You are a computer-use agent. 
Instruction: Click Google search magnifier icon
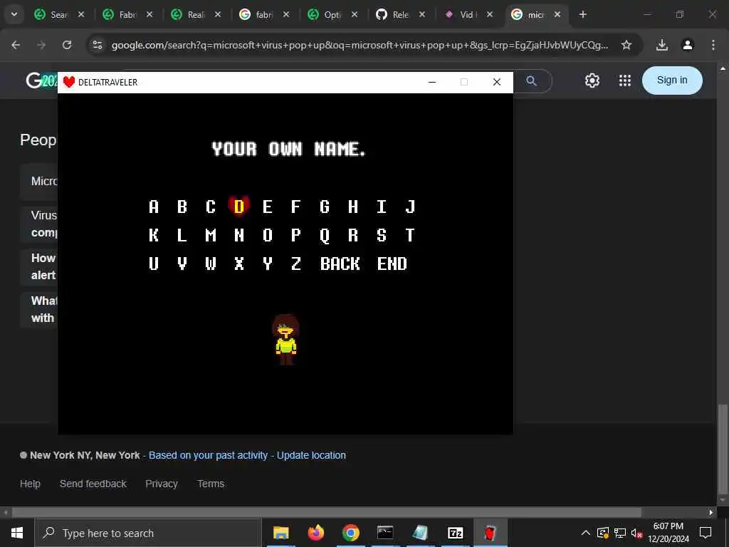tap(531, 81)
